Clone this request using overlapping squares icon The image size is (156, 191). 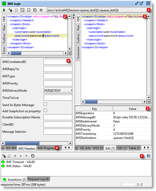click(35, 10)
